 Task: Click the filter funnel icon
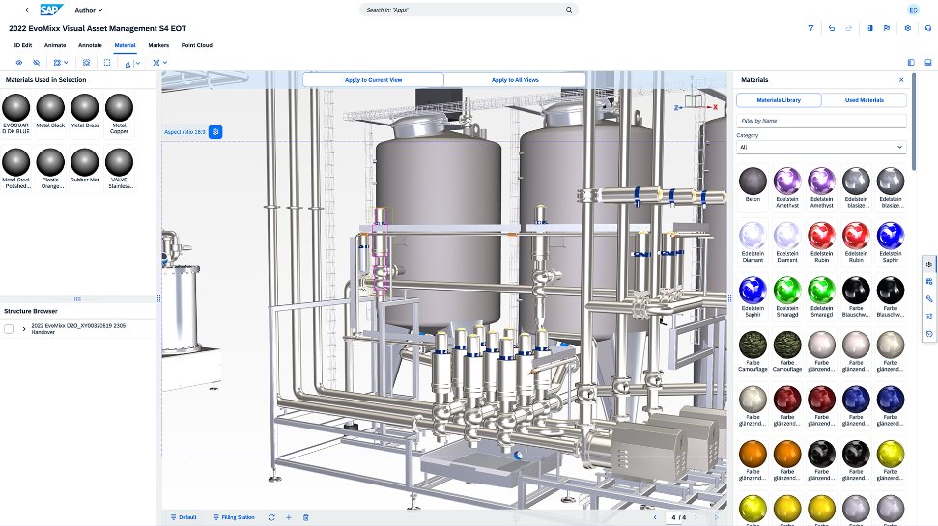coord(810,28)
